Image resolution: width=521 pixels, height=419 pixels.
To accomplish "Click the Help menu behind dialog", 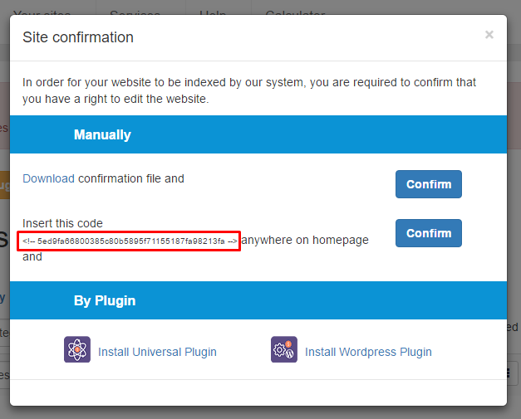I will (213, 12).
